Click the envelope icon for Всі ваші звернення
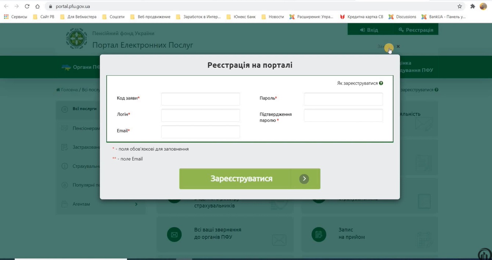Viewport: 492px width, 260px height. pyautogui.click(x=174, y=234)
